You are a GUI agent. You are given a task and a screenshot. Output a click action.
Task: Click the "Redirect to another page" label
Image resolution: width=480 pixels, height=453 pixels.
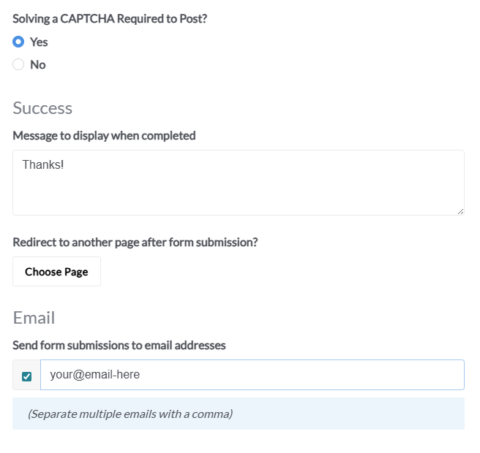pos(135,242)
